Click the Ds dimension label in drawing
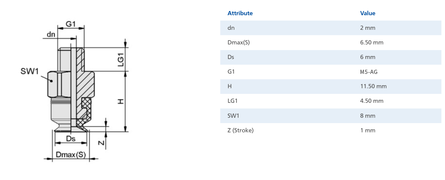The height and width of the screenshot is (180, 445). [71, 139]
